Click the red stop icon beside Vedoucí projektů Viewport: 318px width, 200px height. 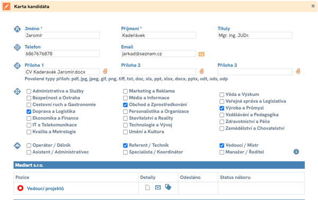20,188
